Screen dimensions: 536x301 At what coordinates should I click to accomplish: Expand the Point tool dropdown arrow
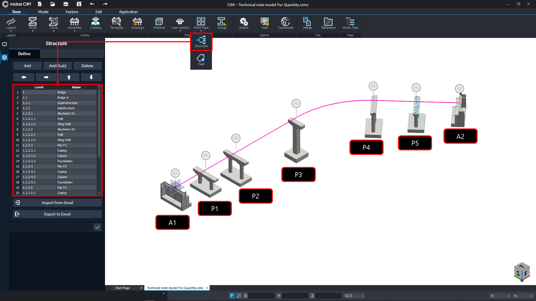click(x=32, y=31)
